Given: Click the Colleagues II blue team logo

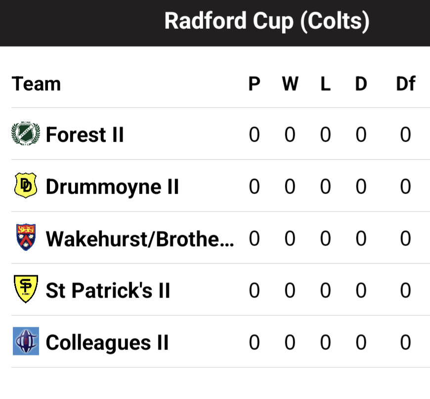Looking at the screenshot, I should pos(26,342).
